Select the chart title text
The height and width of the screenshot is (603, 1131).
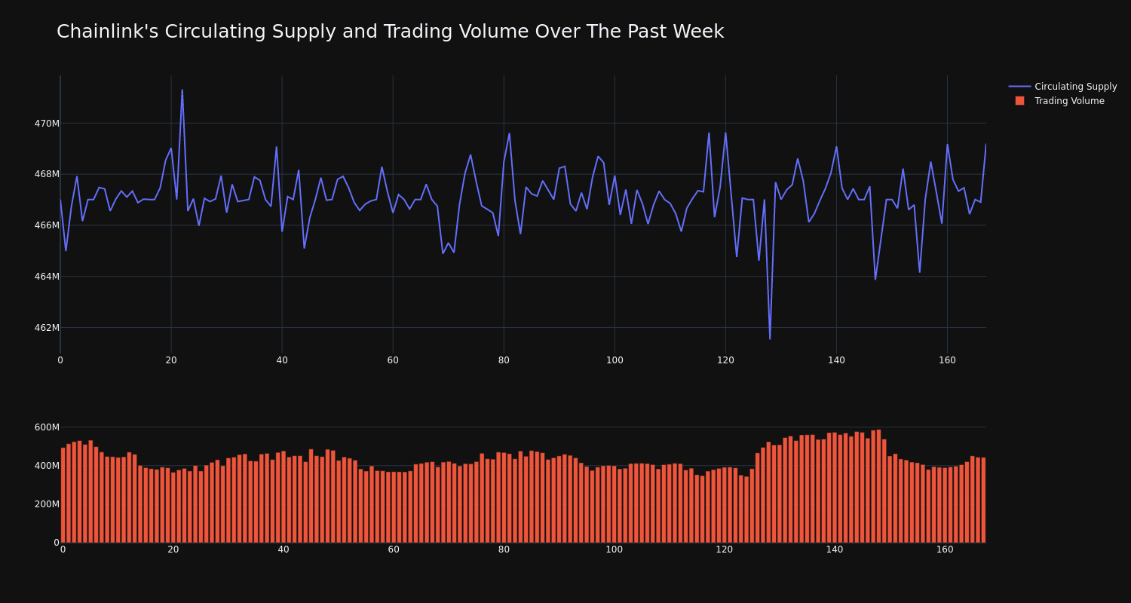390,32
